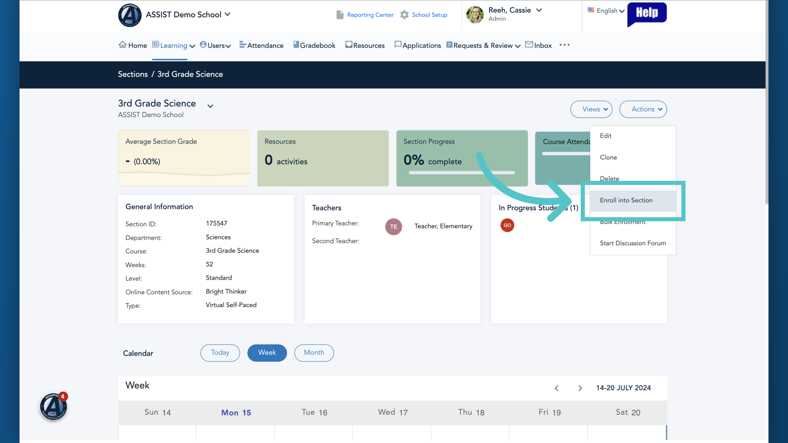Switch calendar to Month view
The width and height of the screenshot is (788, 443).
tap(314, 353)
